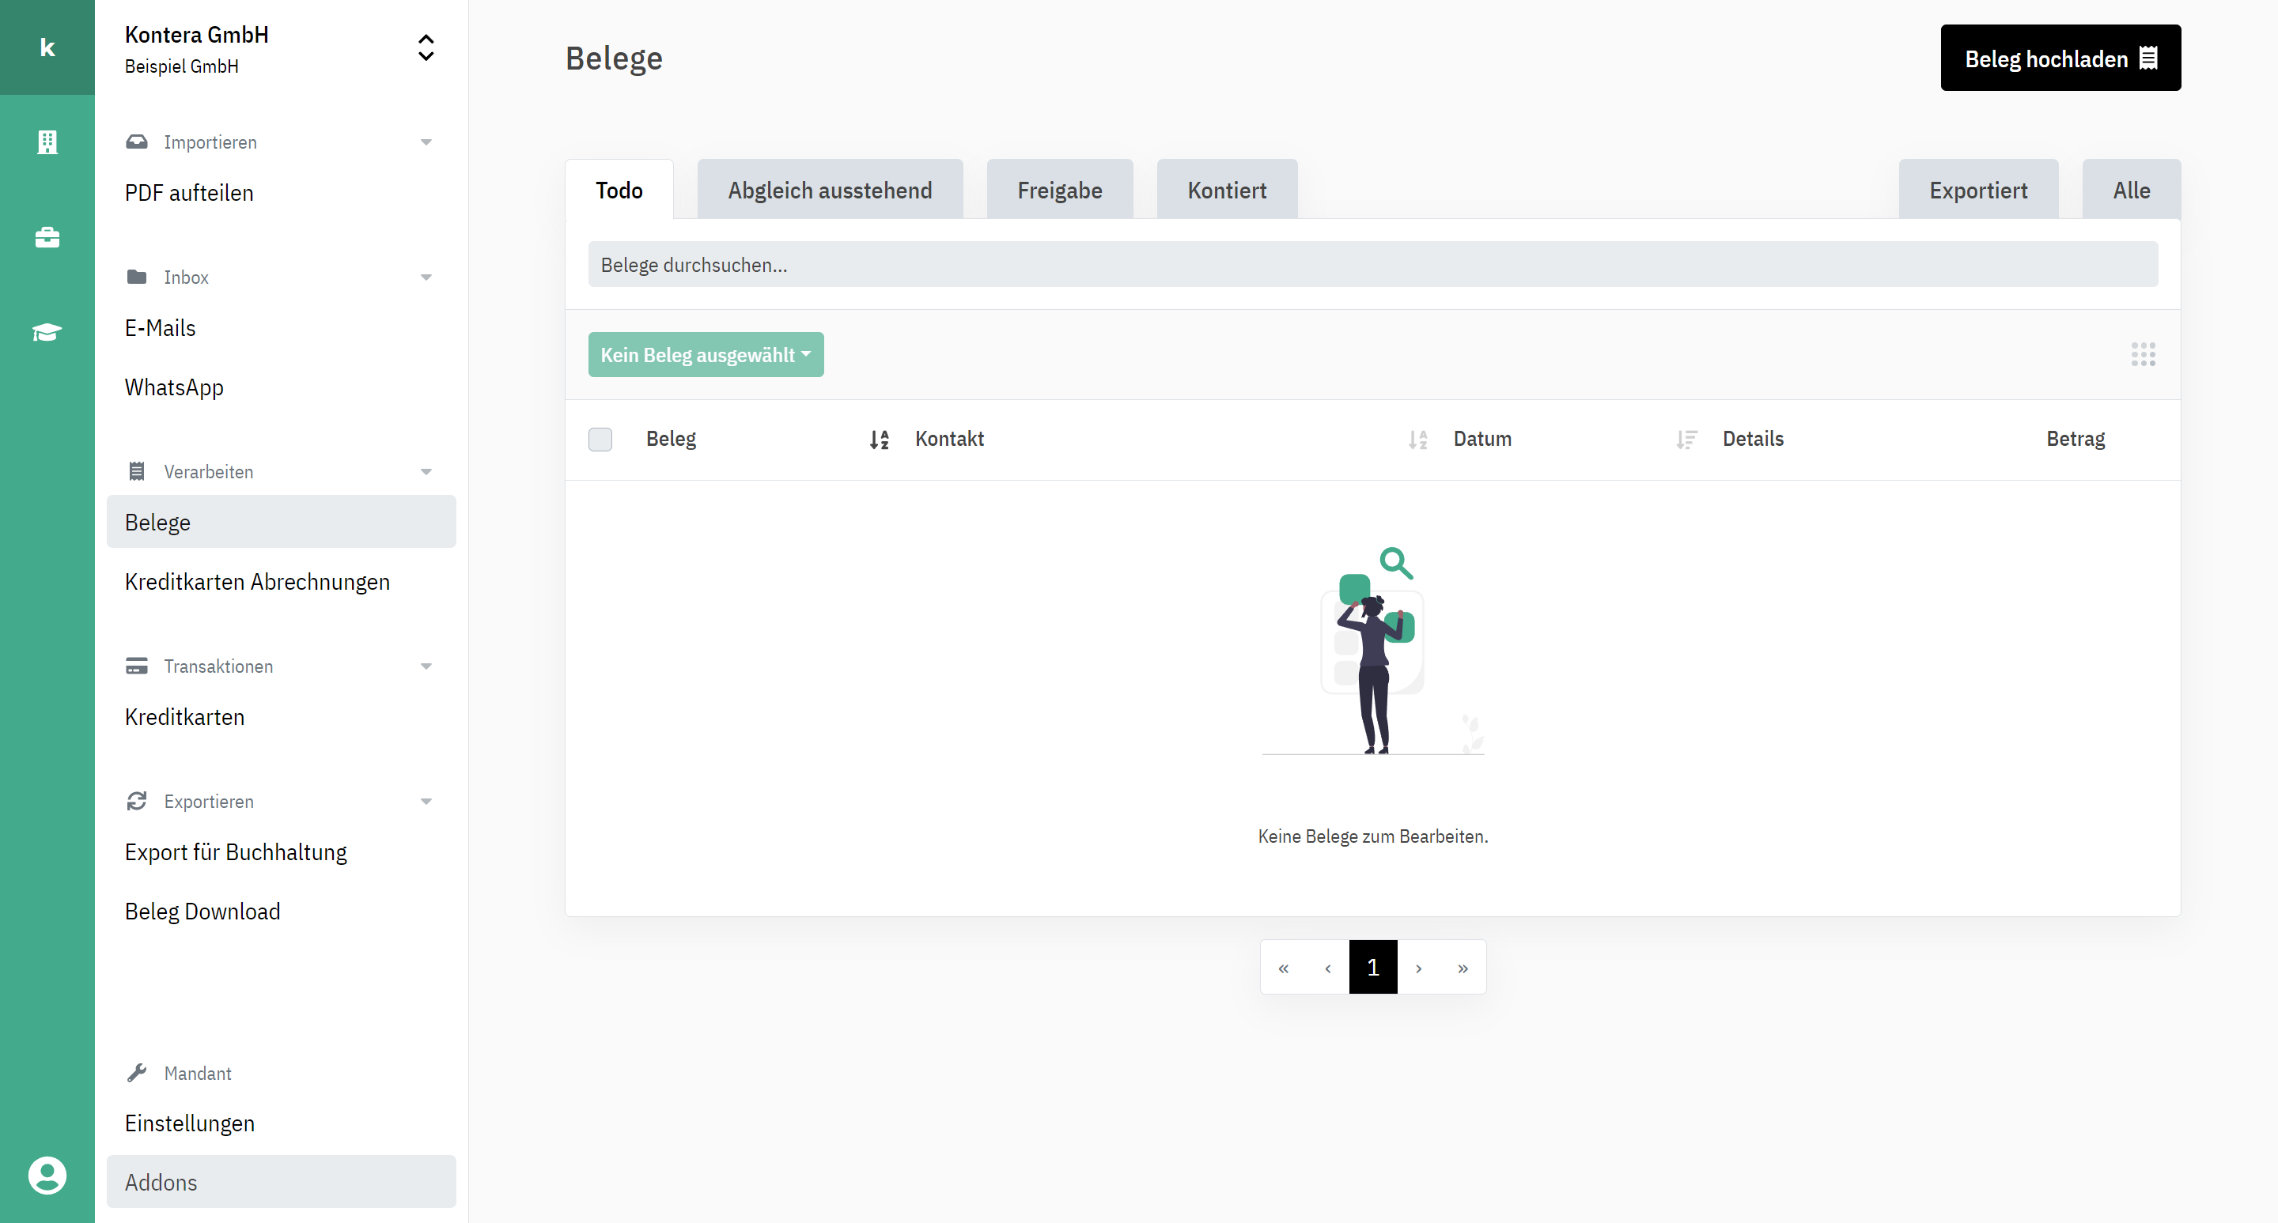This screenshot has height=1223, width=2278.
Task: Click the Betrag column header
Action: (2075, 440)
